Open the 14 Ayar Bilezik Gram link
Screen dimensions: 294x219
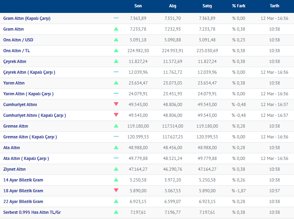click(x=23, y=180)
